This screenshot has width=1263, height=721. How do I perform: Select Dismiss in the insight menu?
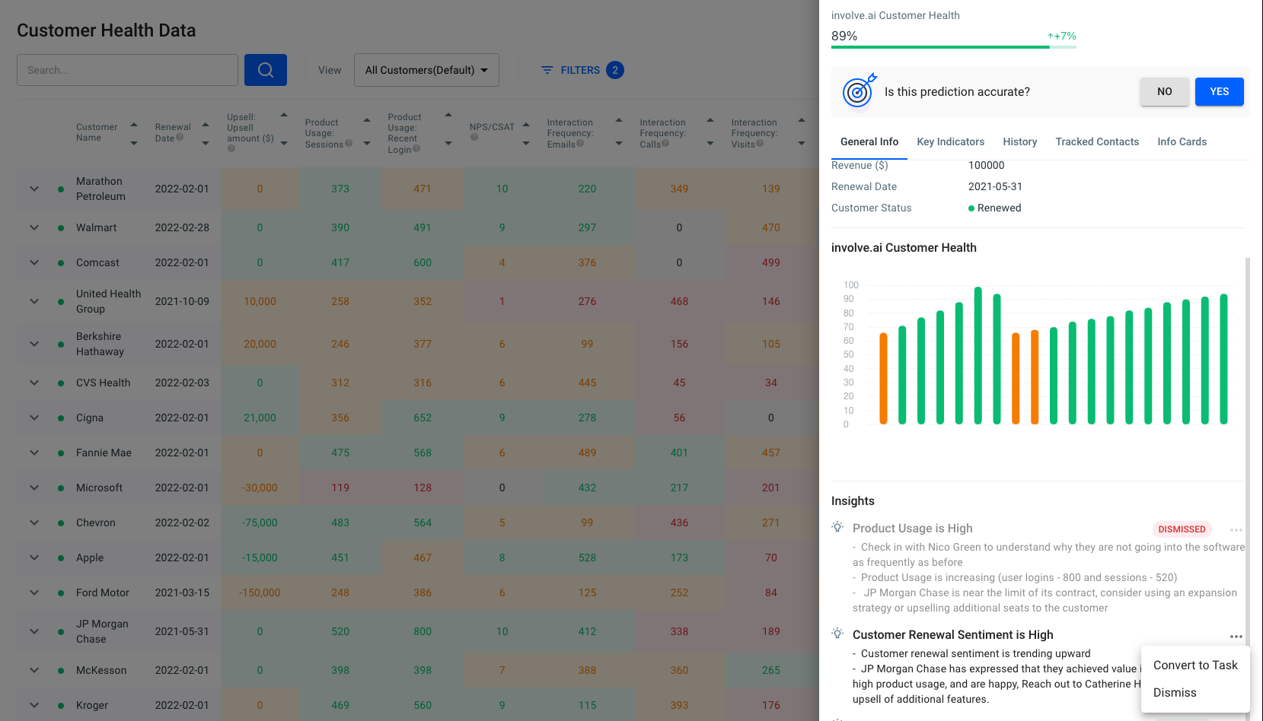tap(1195, 693)
